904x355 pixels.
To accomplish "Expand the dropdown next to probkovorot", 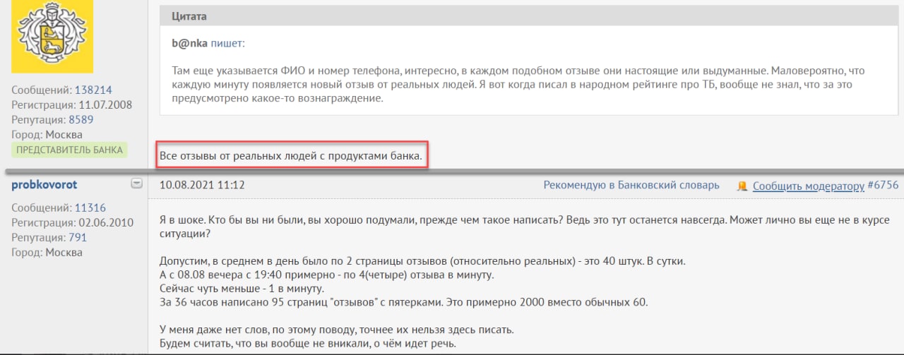I will click(x=137, y=184).
